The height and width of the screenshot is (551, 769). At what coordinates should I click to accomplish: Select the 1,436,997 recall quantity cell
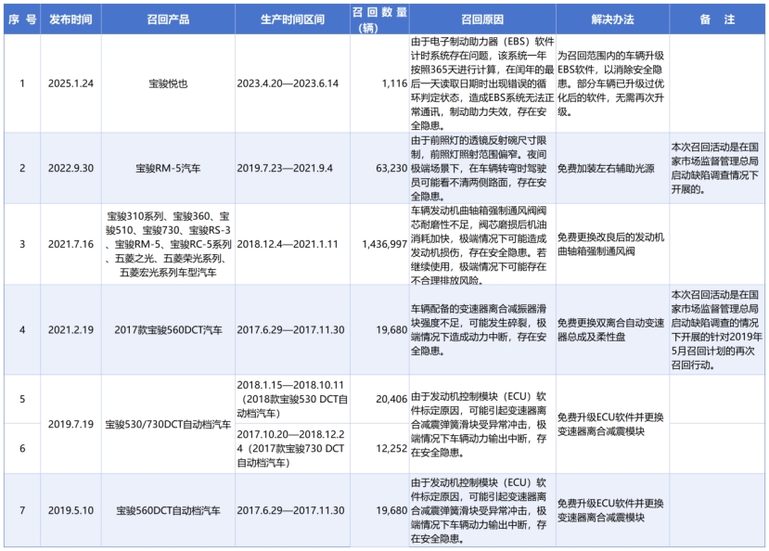pos(380,243)
